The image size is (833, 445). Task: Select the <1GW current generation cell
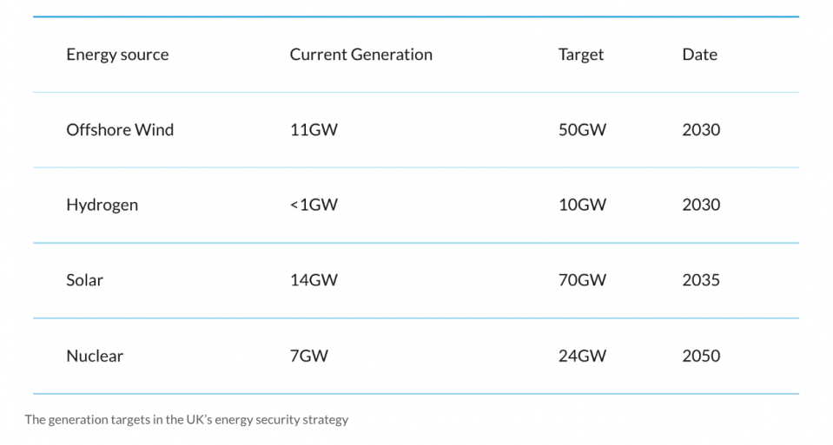[314, 206]
